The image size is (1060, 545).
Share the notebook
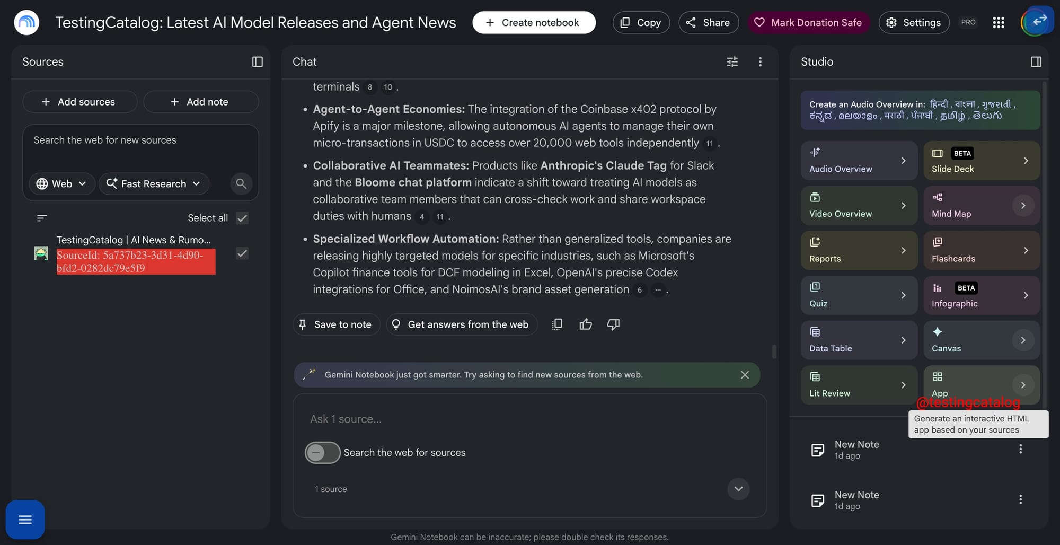[709, 22]
